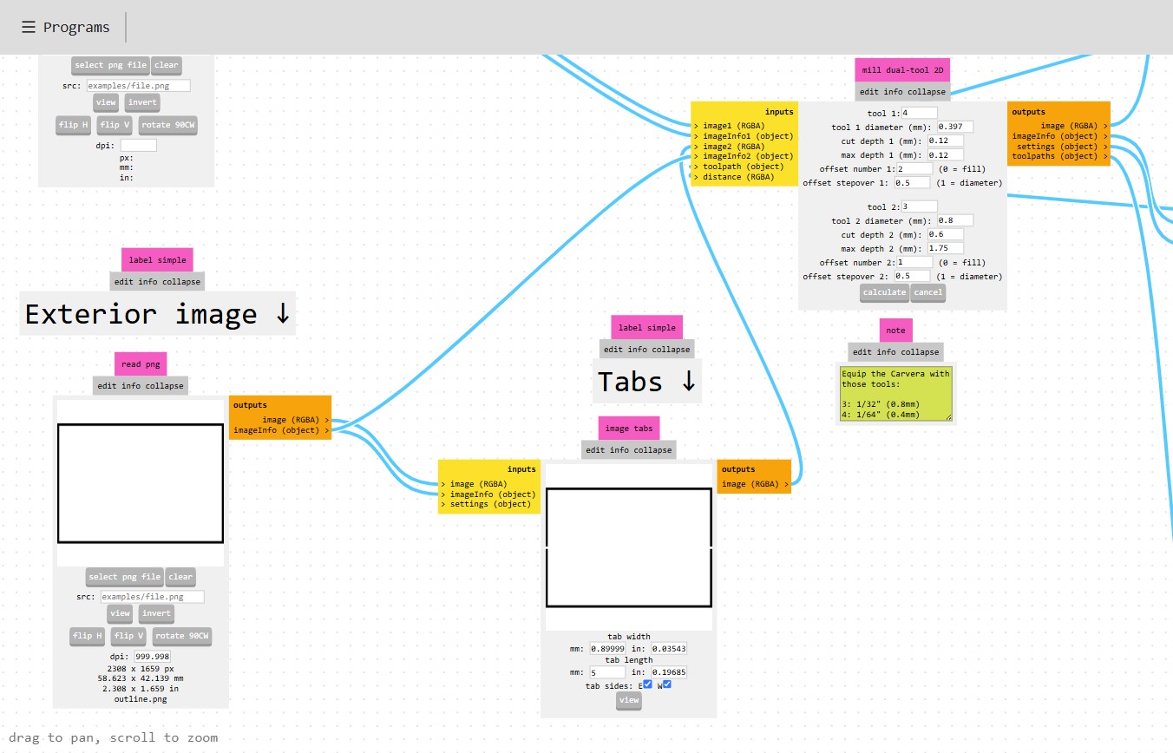Click view button under tab sides
This screenshot has width=1173, height=753.
[629, 701]
